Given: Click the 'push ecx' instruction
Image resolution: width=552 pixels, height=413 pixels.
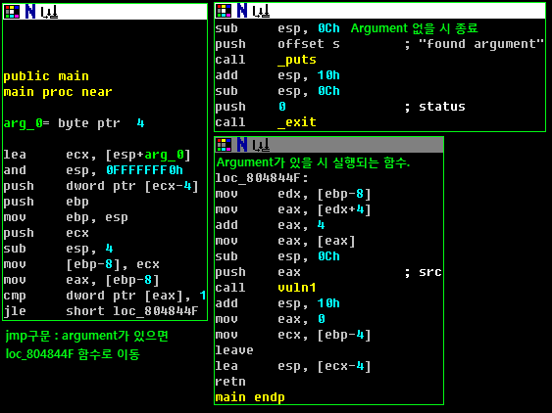Looking at the screenshot, I should [x=46, y=233].
